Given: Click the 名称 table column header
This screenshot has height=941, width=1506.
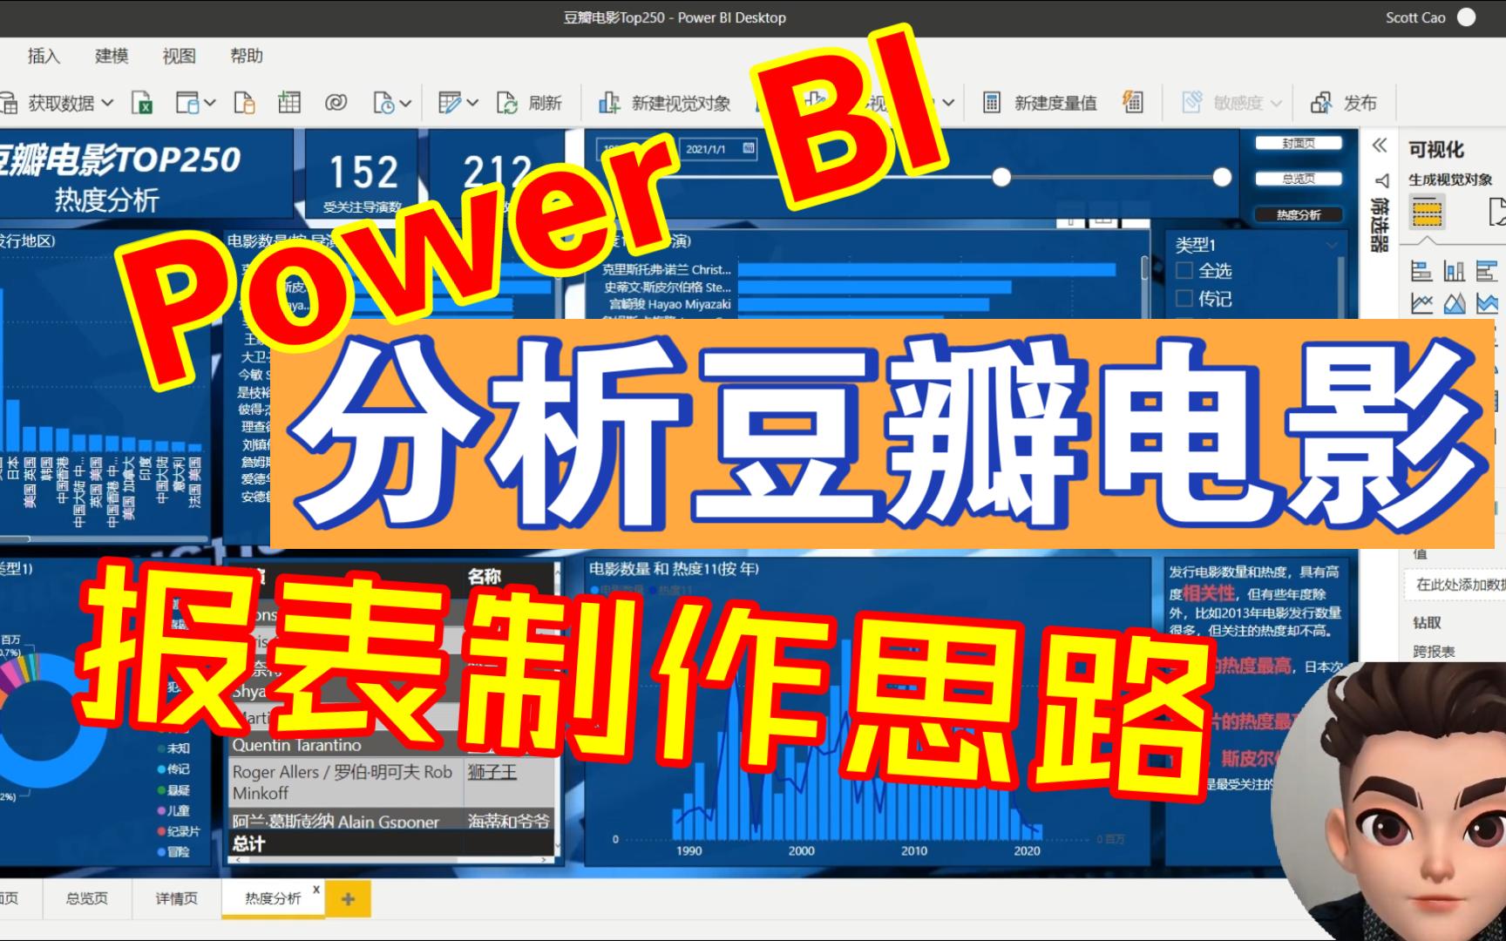Looking at the screenshot, I should [x=485, y=576].
